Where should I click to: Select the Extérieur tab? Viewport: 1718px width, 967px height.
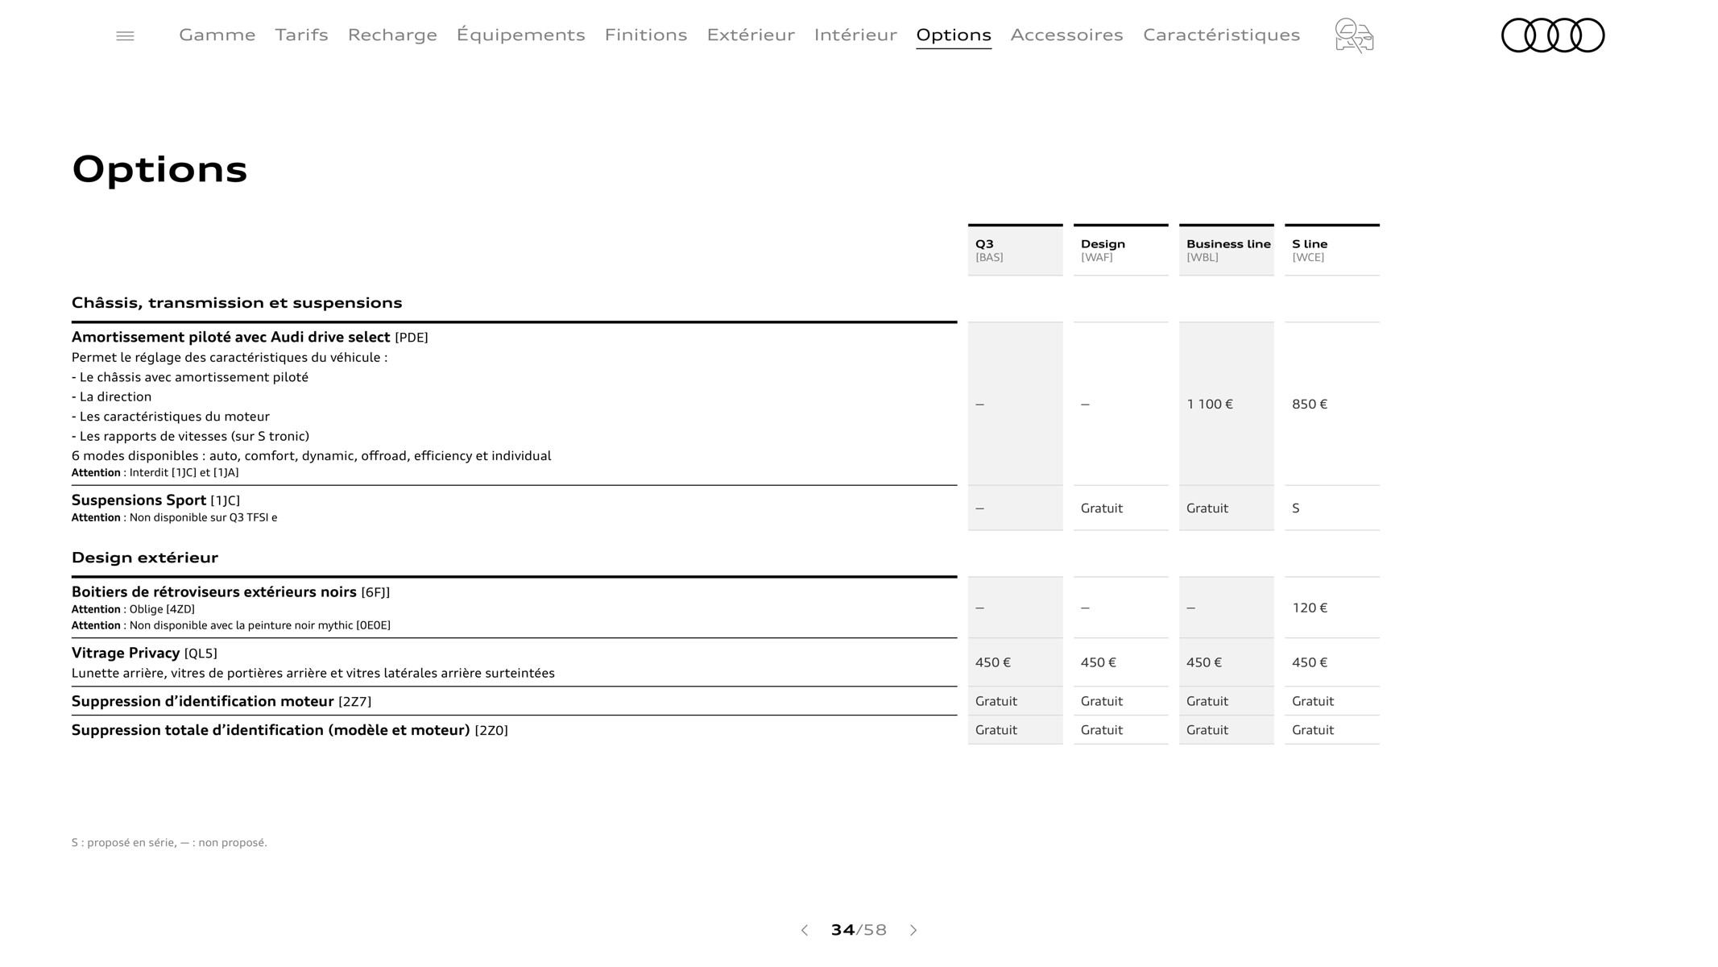click(x=751, y=35)
